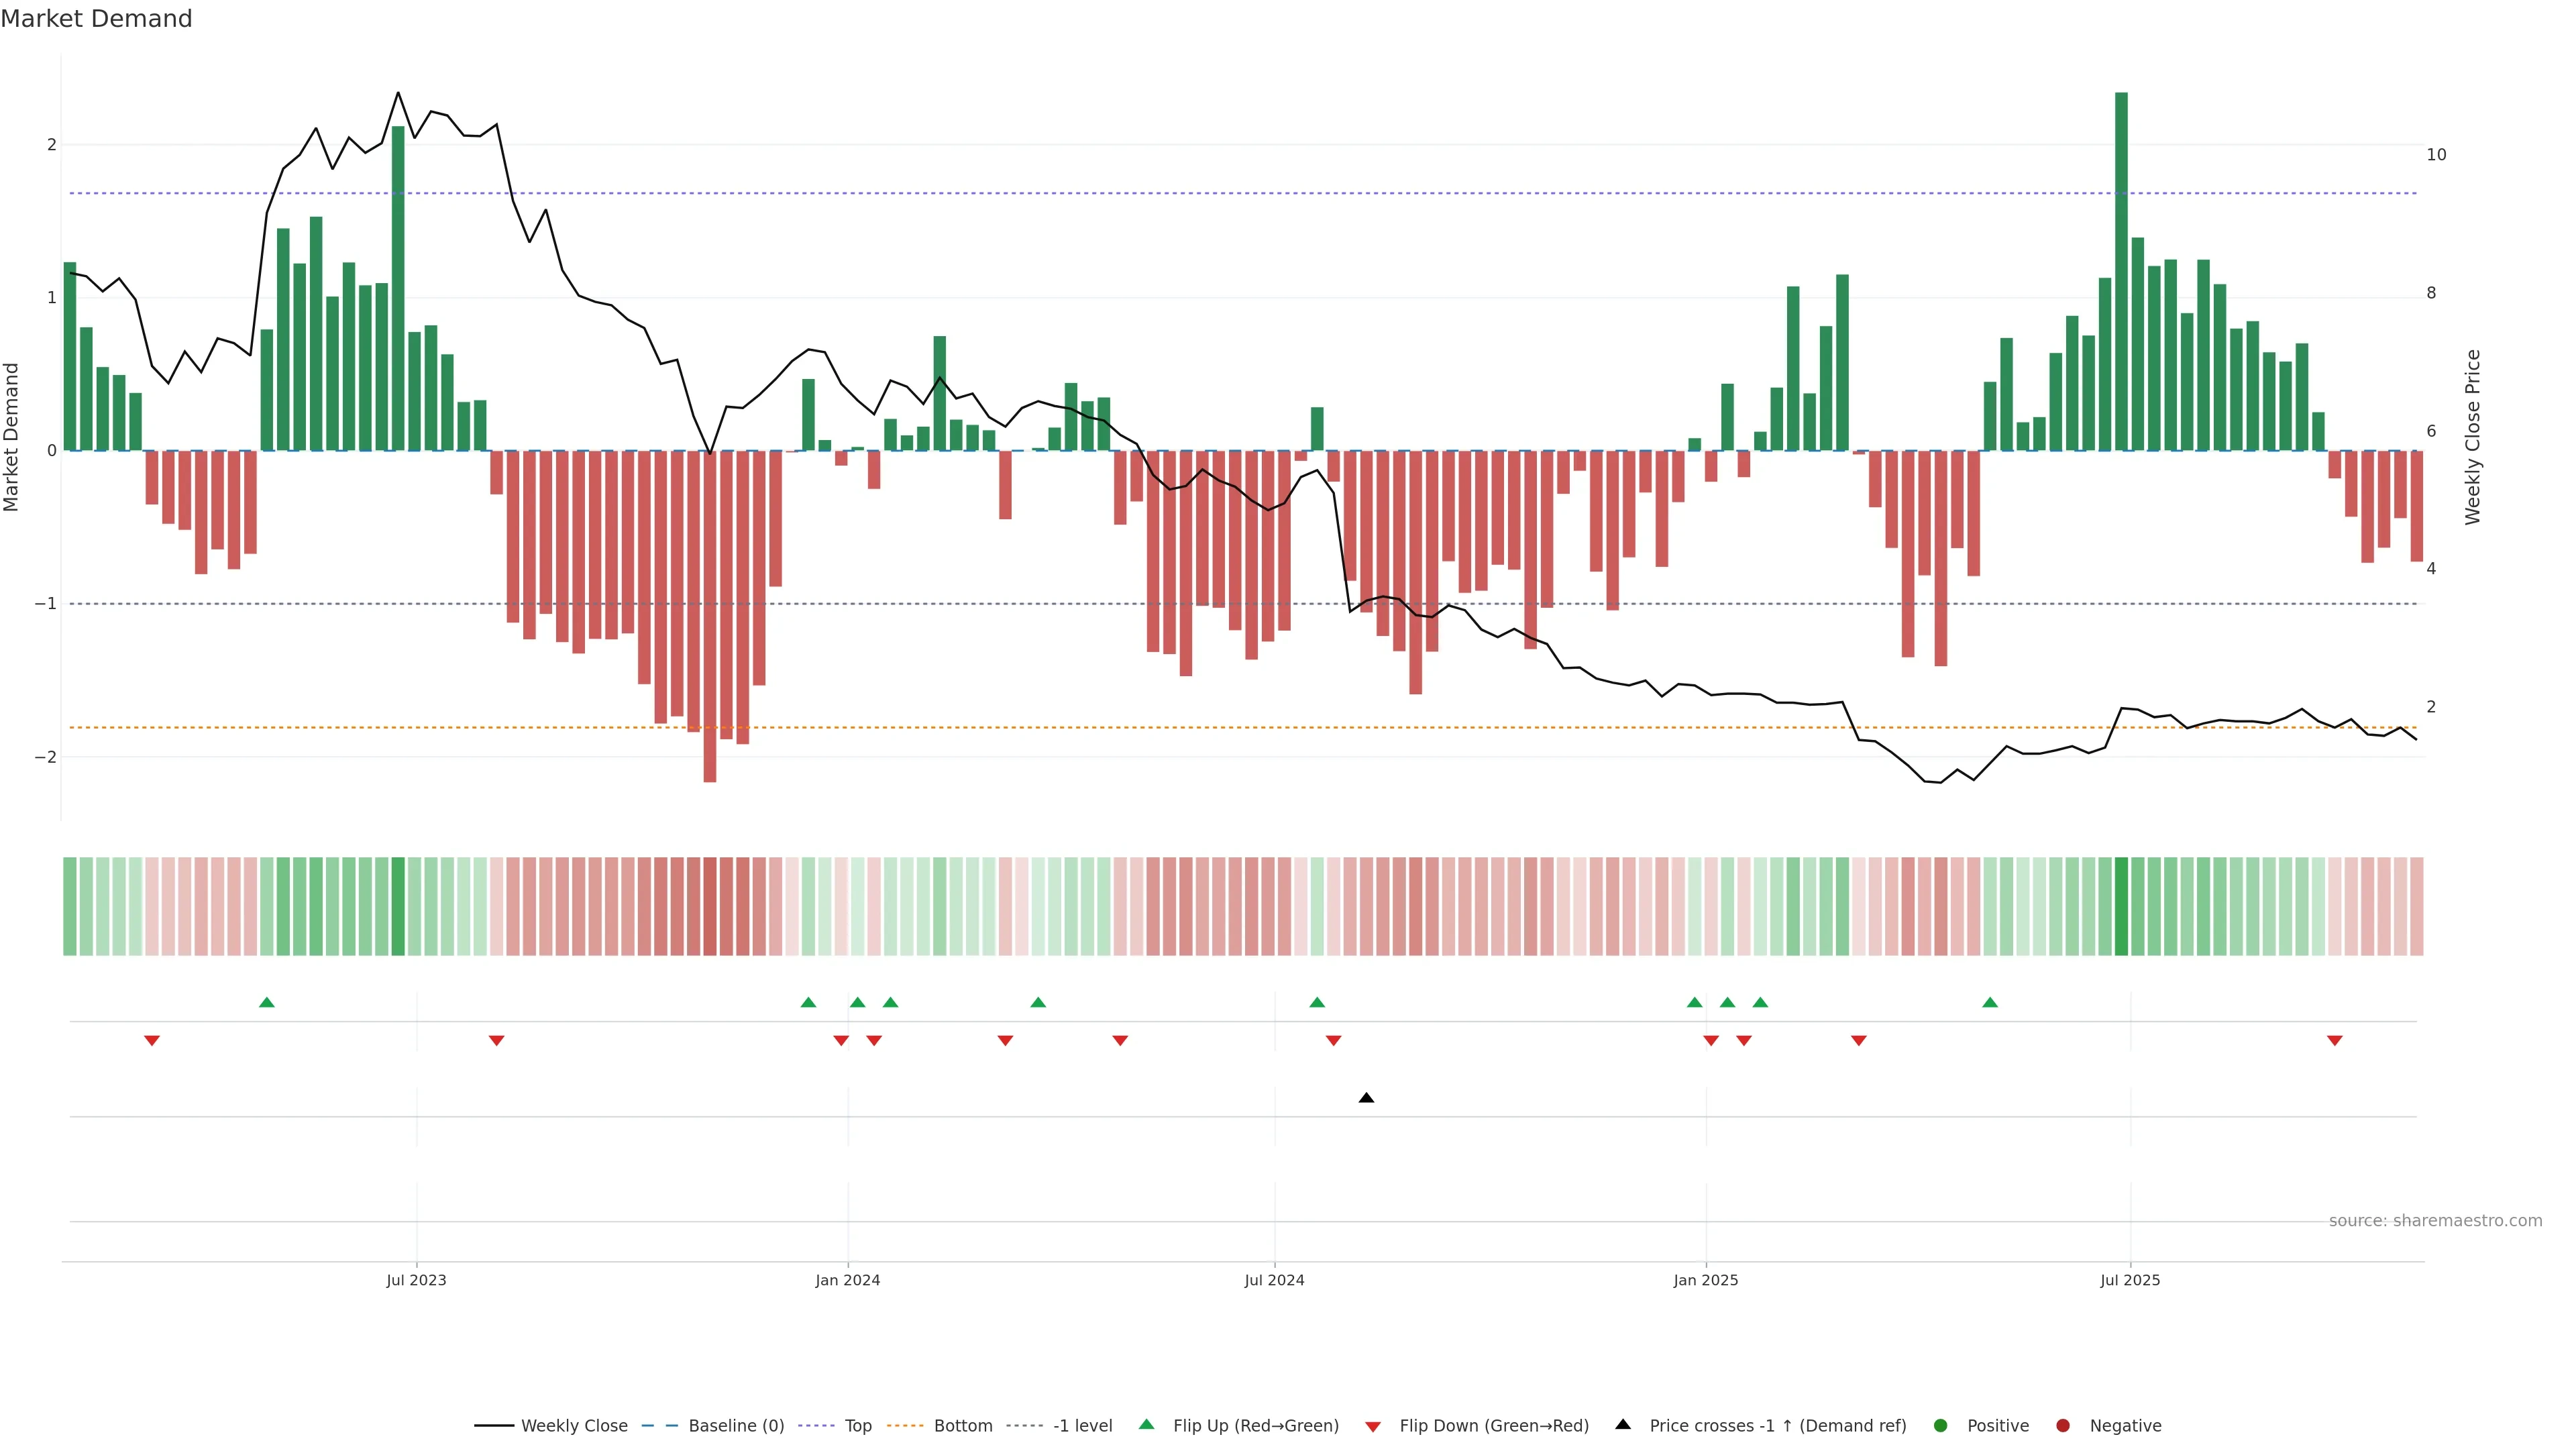This screenshot has height=1449, width=2576.
Task: Click the green Positive legend circle
Action: point(1941,1425)
